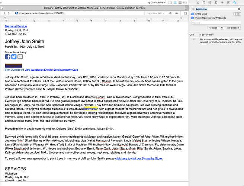Viewport: 244px width, 186px height.
Task: Click into the Replace text field
Action: pyautogui.click(x=216, y=23)
